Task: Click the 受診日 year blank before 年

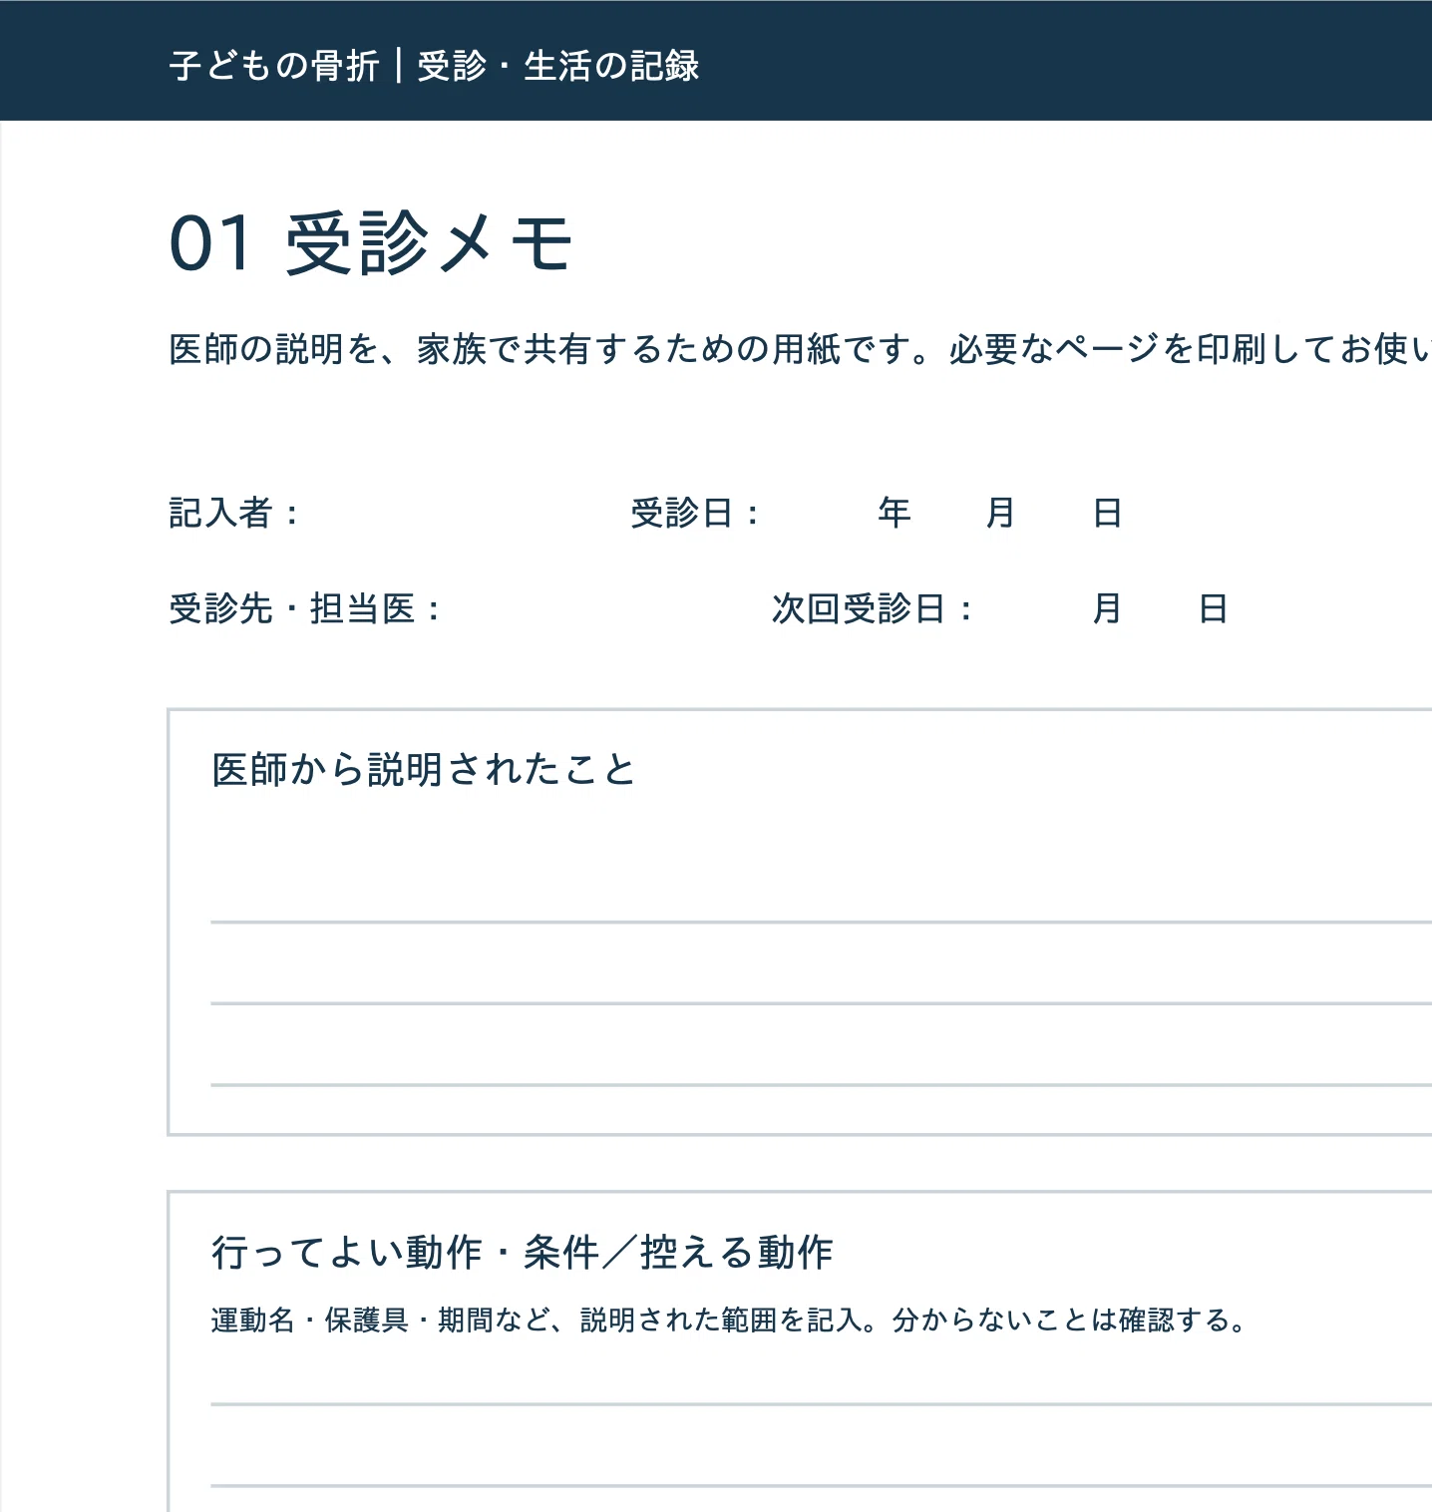Action: [820, 514]
